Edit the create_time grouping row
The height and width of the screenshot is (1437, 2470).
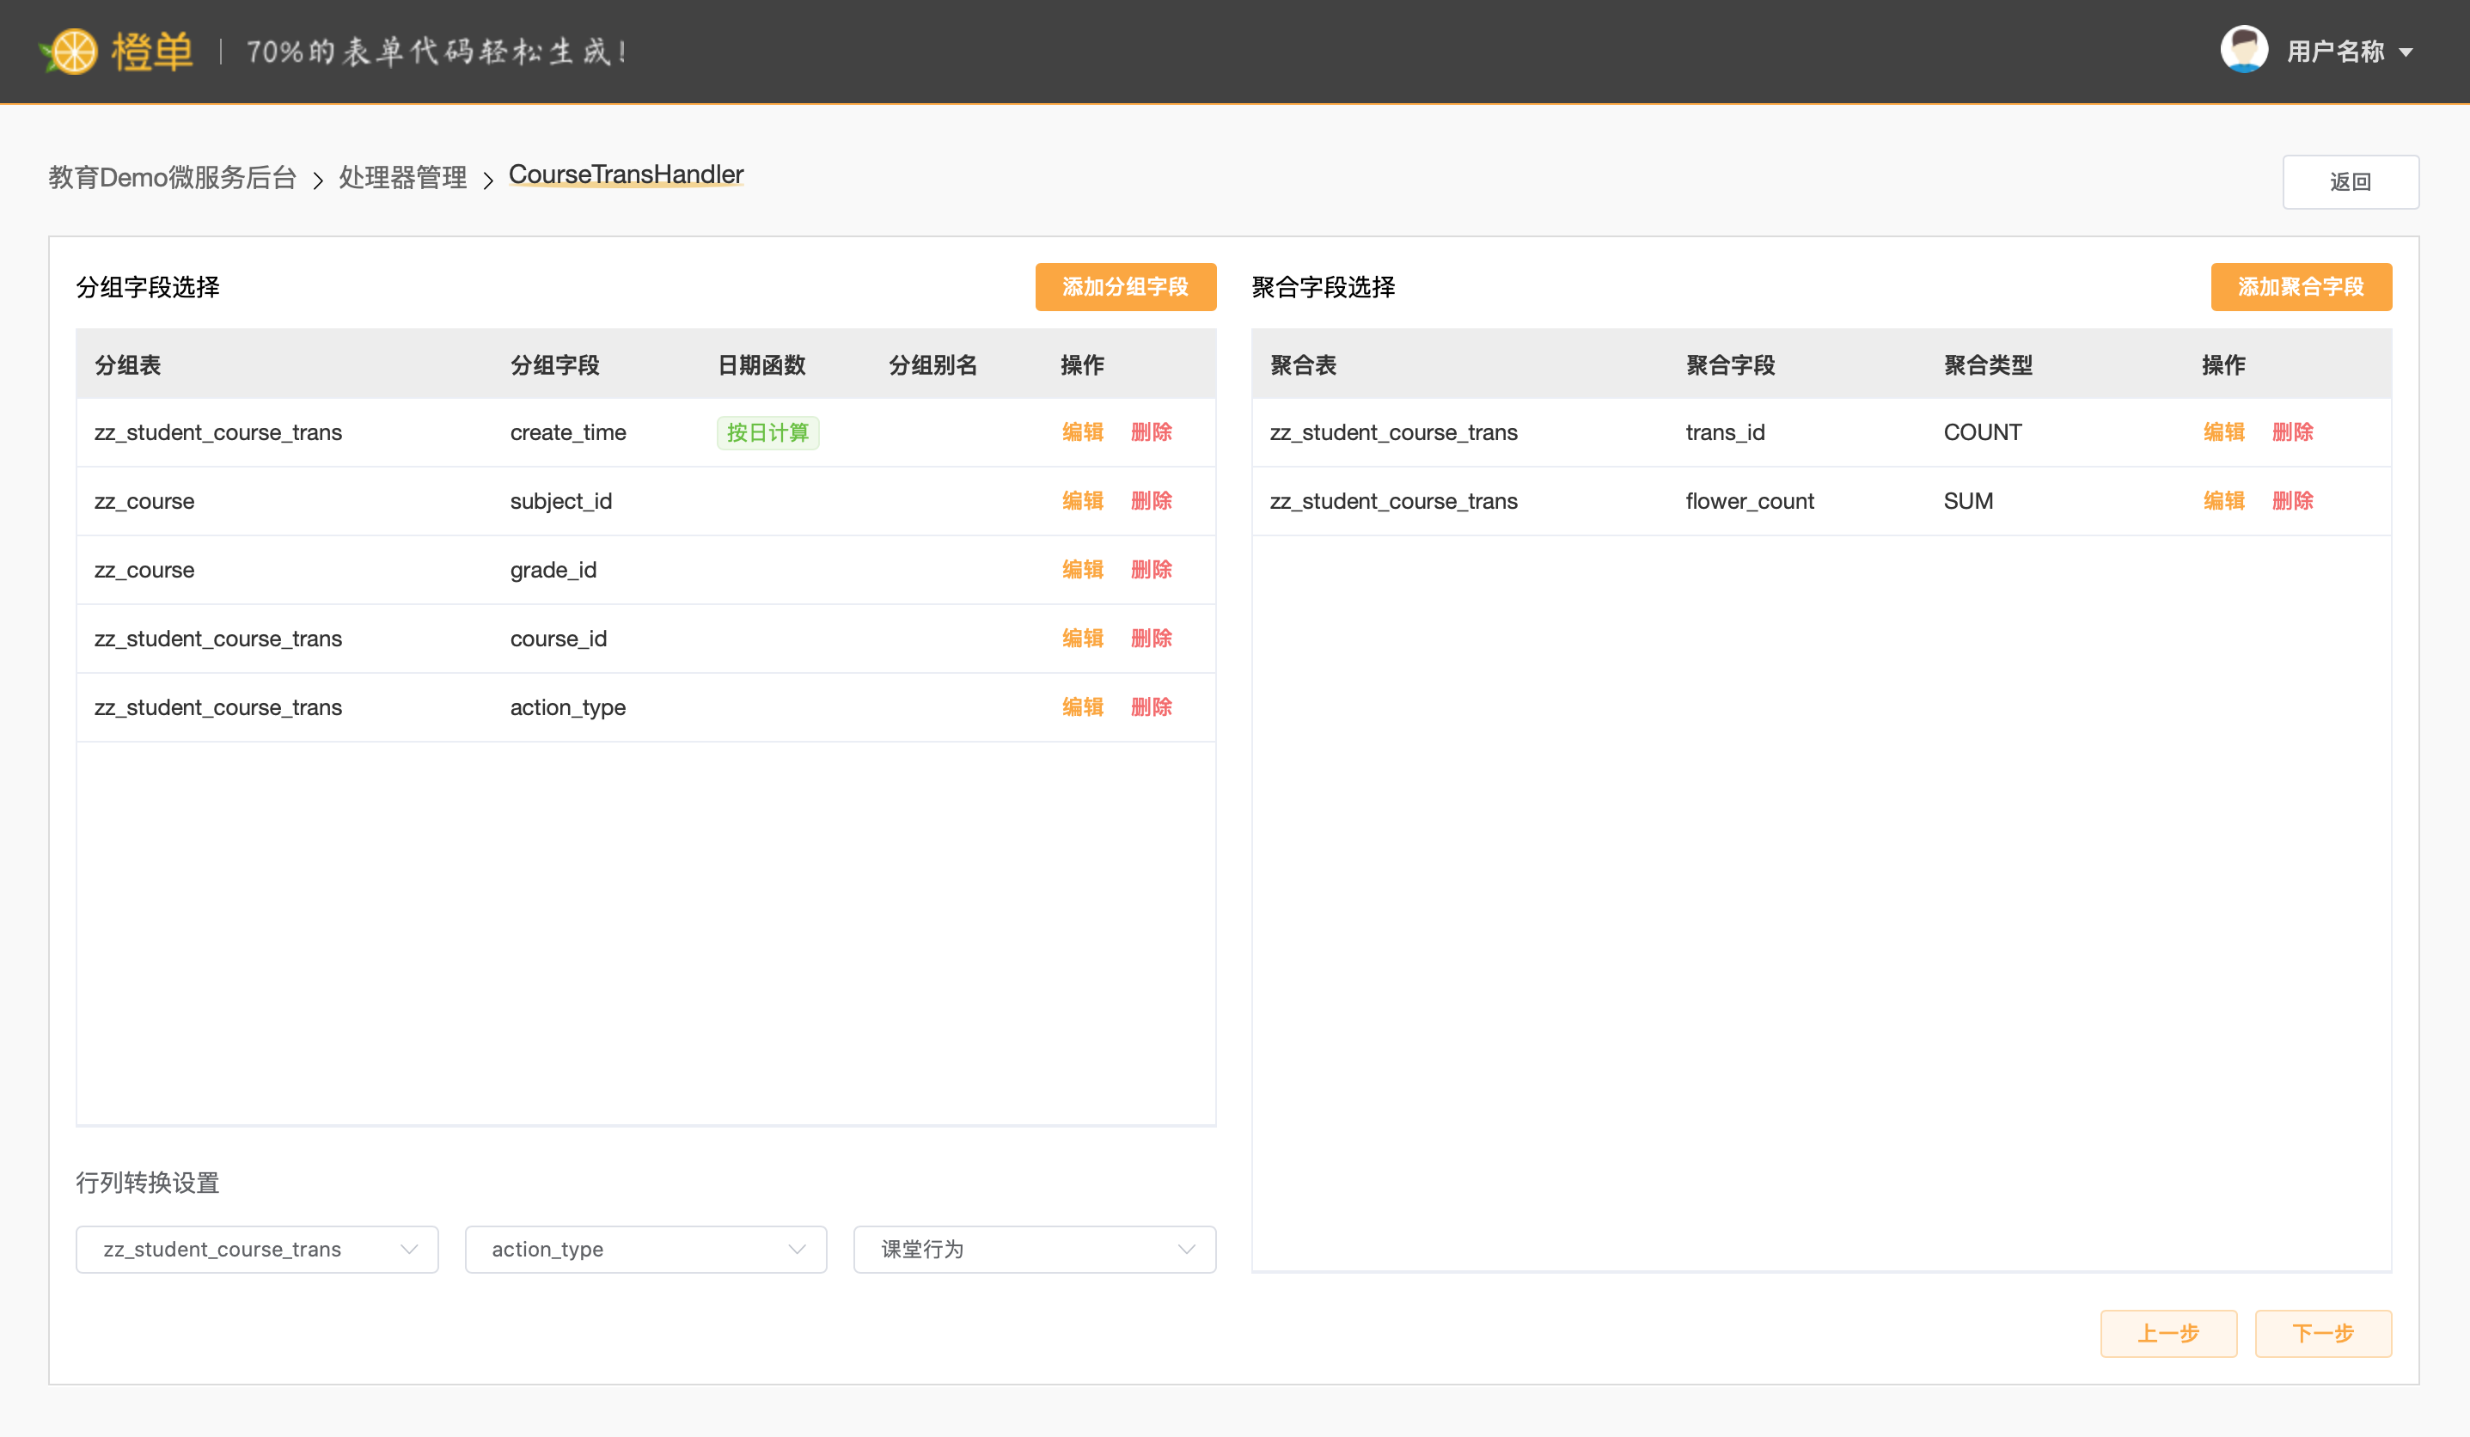pos(1082,432)
